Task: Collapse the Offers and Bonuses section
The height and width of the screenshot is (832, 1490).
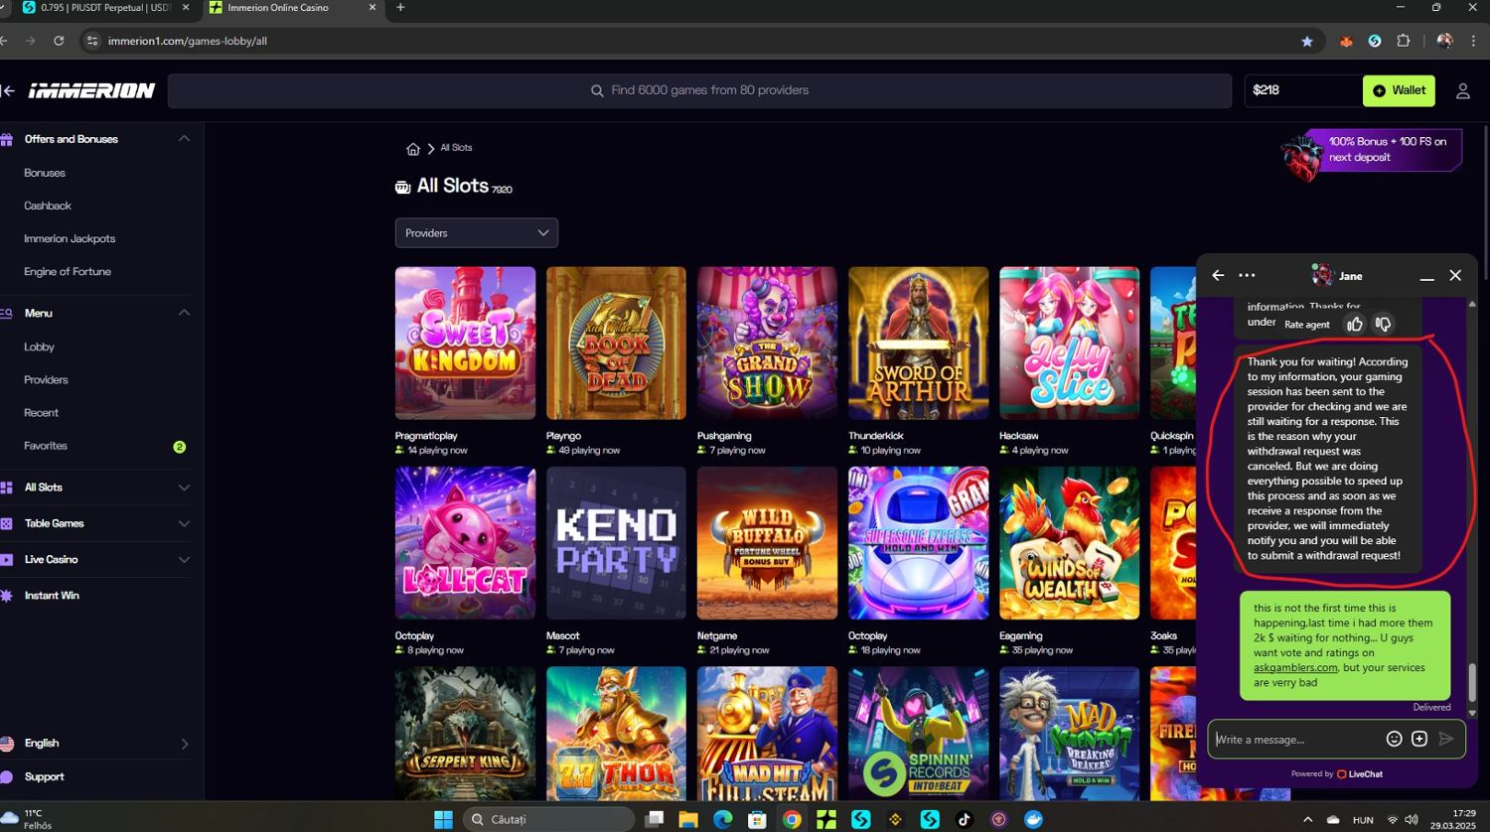Action: tap(184, 139)
